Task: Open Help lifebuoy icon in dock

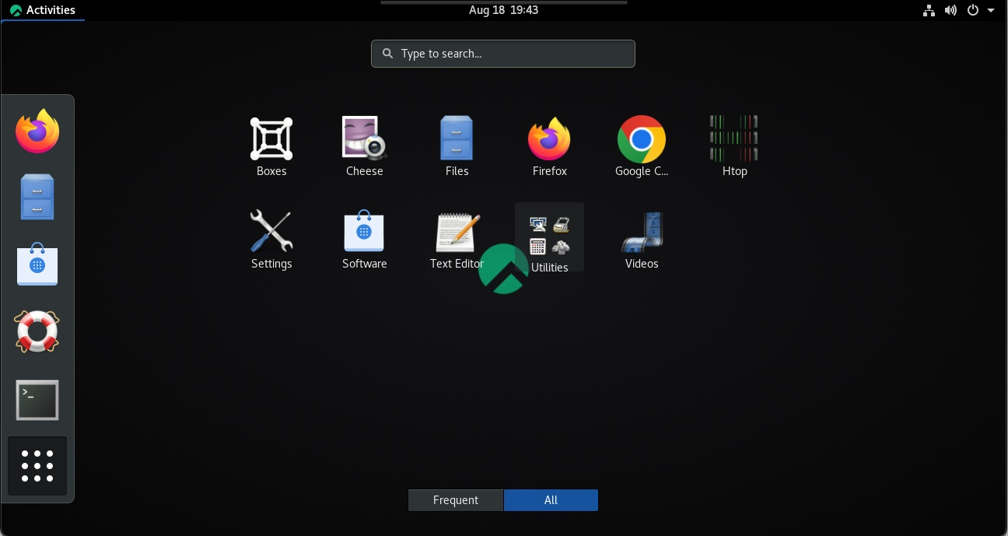Action: click(x=37, y=331)
